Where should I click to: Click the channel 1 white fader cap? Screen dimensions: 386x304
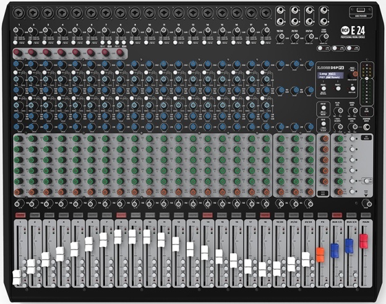pyautogui.click(x=17, y=277)
